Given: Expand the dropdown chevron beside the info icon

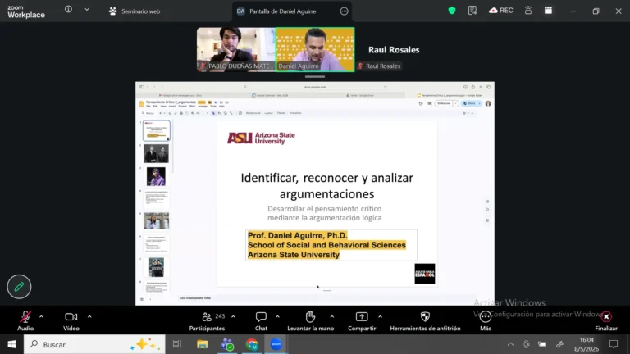Looking at the screenshot, I should pyautogui.click(x=87, y=9).
